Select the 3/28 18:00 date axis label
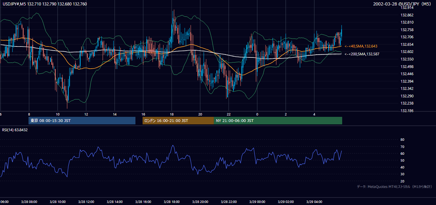This screenshot has height=205, width=436. [172, 202]
